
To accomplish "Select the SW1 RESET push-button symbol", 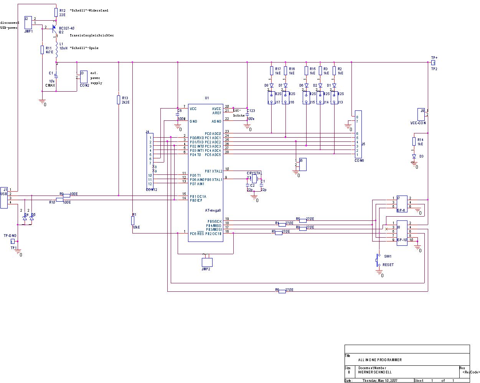I will (x=377, y=261).
